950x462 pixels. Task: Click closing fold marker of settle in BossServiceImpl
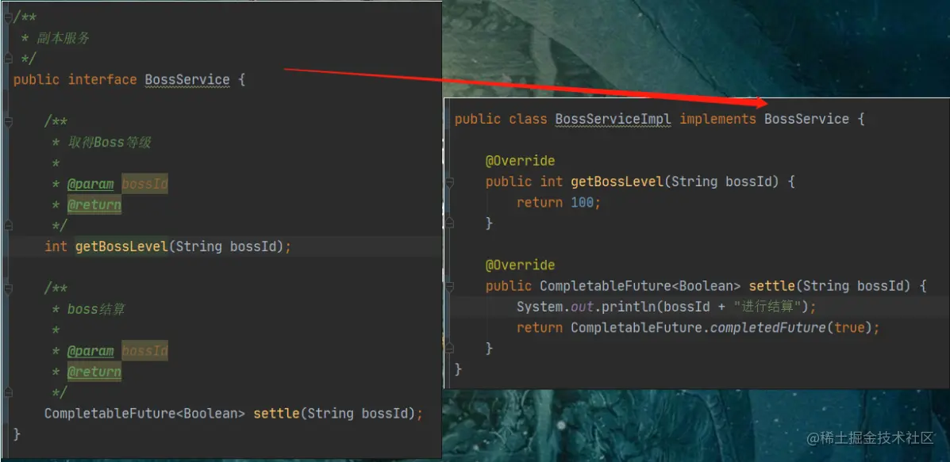point(449,349)
